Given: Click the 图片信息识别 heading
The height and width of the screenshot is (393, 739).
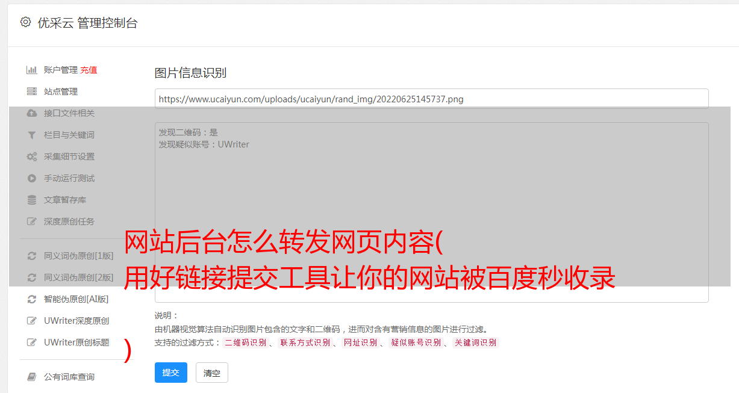Looking at the screenshot, I should tap(190, 73).
